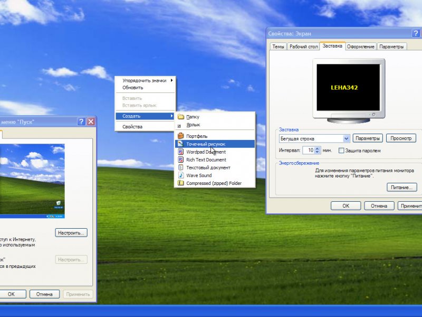Click the Просмотр preview button

[401, 138]
